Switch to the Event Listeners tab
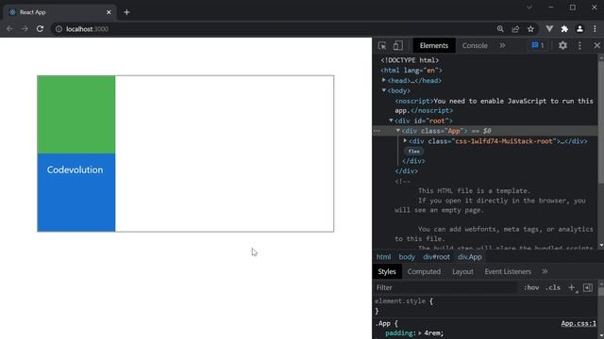This screenshot has height=339, width=604. [508, 272]
